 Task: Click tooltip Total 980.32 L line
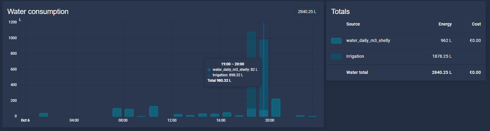pyautogui.click(x=219, y=81)
